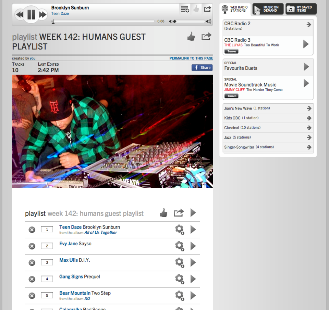Screen dimensions: 329x310
Task: Open the Bear Mountain artist link
Action: point(75,293)
